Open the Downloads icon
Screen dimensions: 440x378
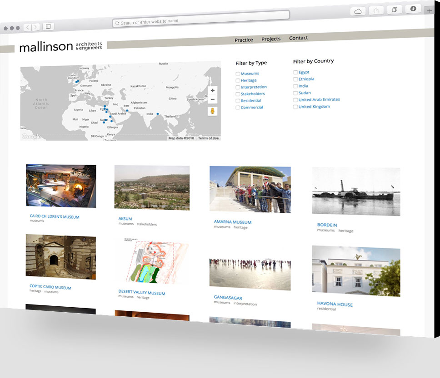[413, 9]
